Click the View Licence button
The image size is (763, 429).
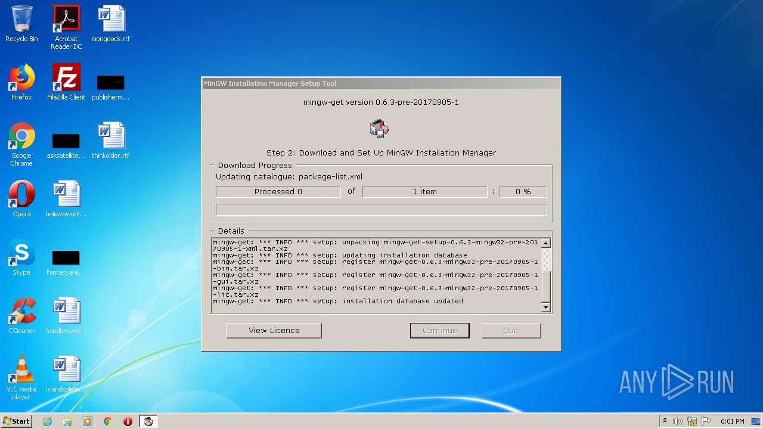(x=274, y=330)
